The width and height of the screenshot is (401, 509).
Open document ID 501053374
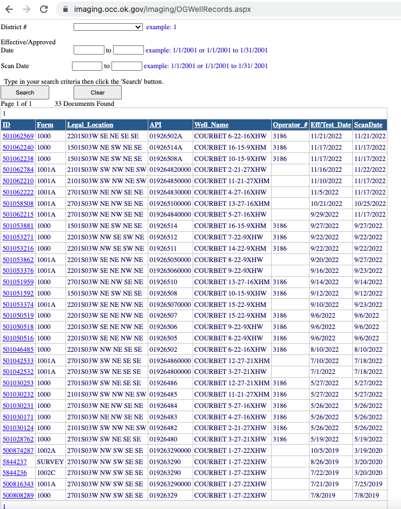click(x=18, y=305)
